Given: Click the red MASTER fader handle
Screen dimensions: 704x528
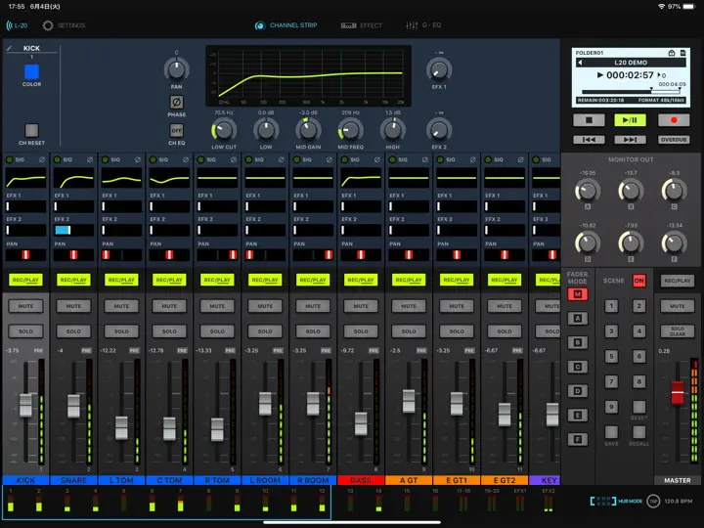Looking at the screenshot, I should click(677, 392).
